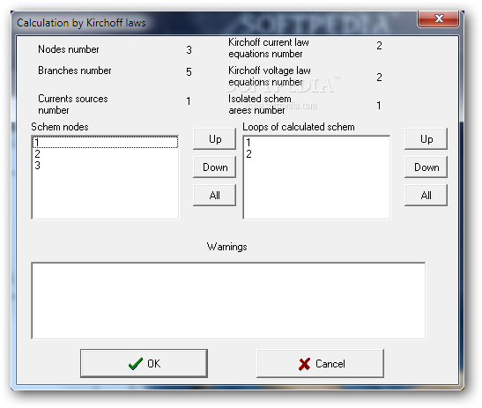Click the Schem nodes heading
The image size is (482, 408).
[x=60, y=127]
